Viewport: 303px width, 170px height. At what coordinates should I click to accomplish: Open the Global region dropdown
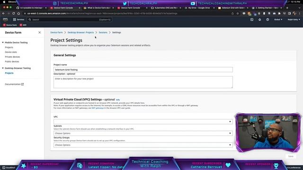coord(278,19)
